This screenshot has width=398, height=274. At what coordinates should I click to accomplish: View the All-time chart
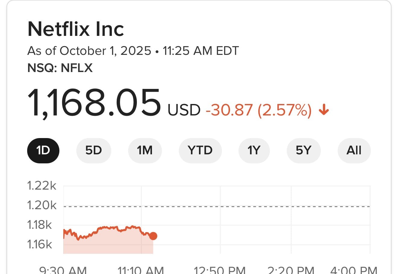tap(354, 150)
